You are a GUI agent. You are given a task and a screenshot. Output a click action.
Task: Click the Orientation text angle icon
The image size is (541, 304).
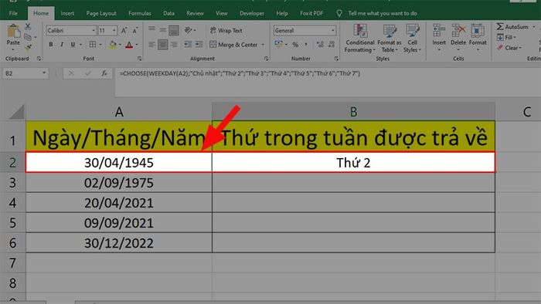(188, 30)
